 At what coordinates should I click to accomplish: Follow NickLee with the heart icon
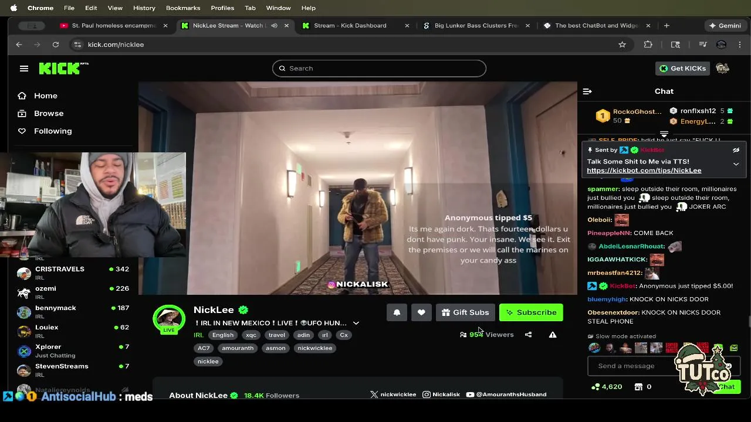tap(421, 312)
